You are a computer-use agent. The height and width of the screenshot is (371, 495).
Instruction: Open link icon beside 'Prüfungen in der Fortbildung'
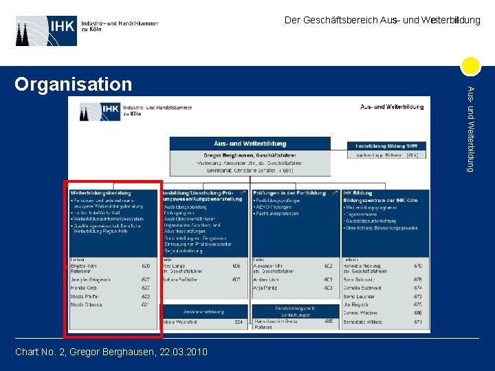coord(335,192)
